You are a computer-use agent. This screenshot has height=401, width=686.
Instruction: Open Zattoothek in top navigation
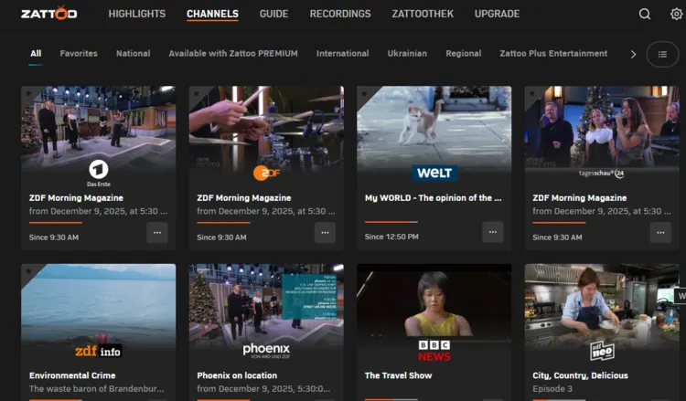coord(423,14)
